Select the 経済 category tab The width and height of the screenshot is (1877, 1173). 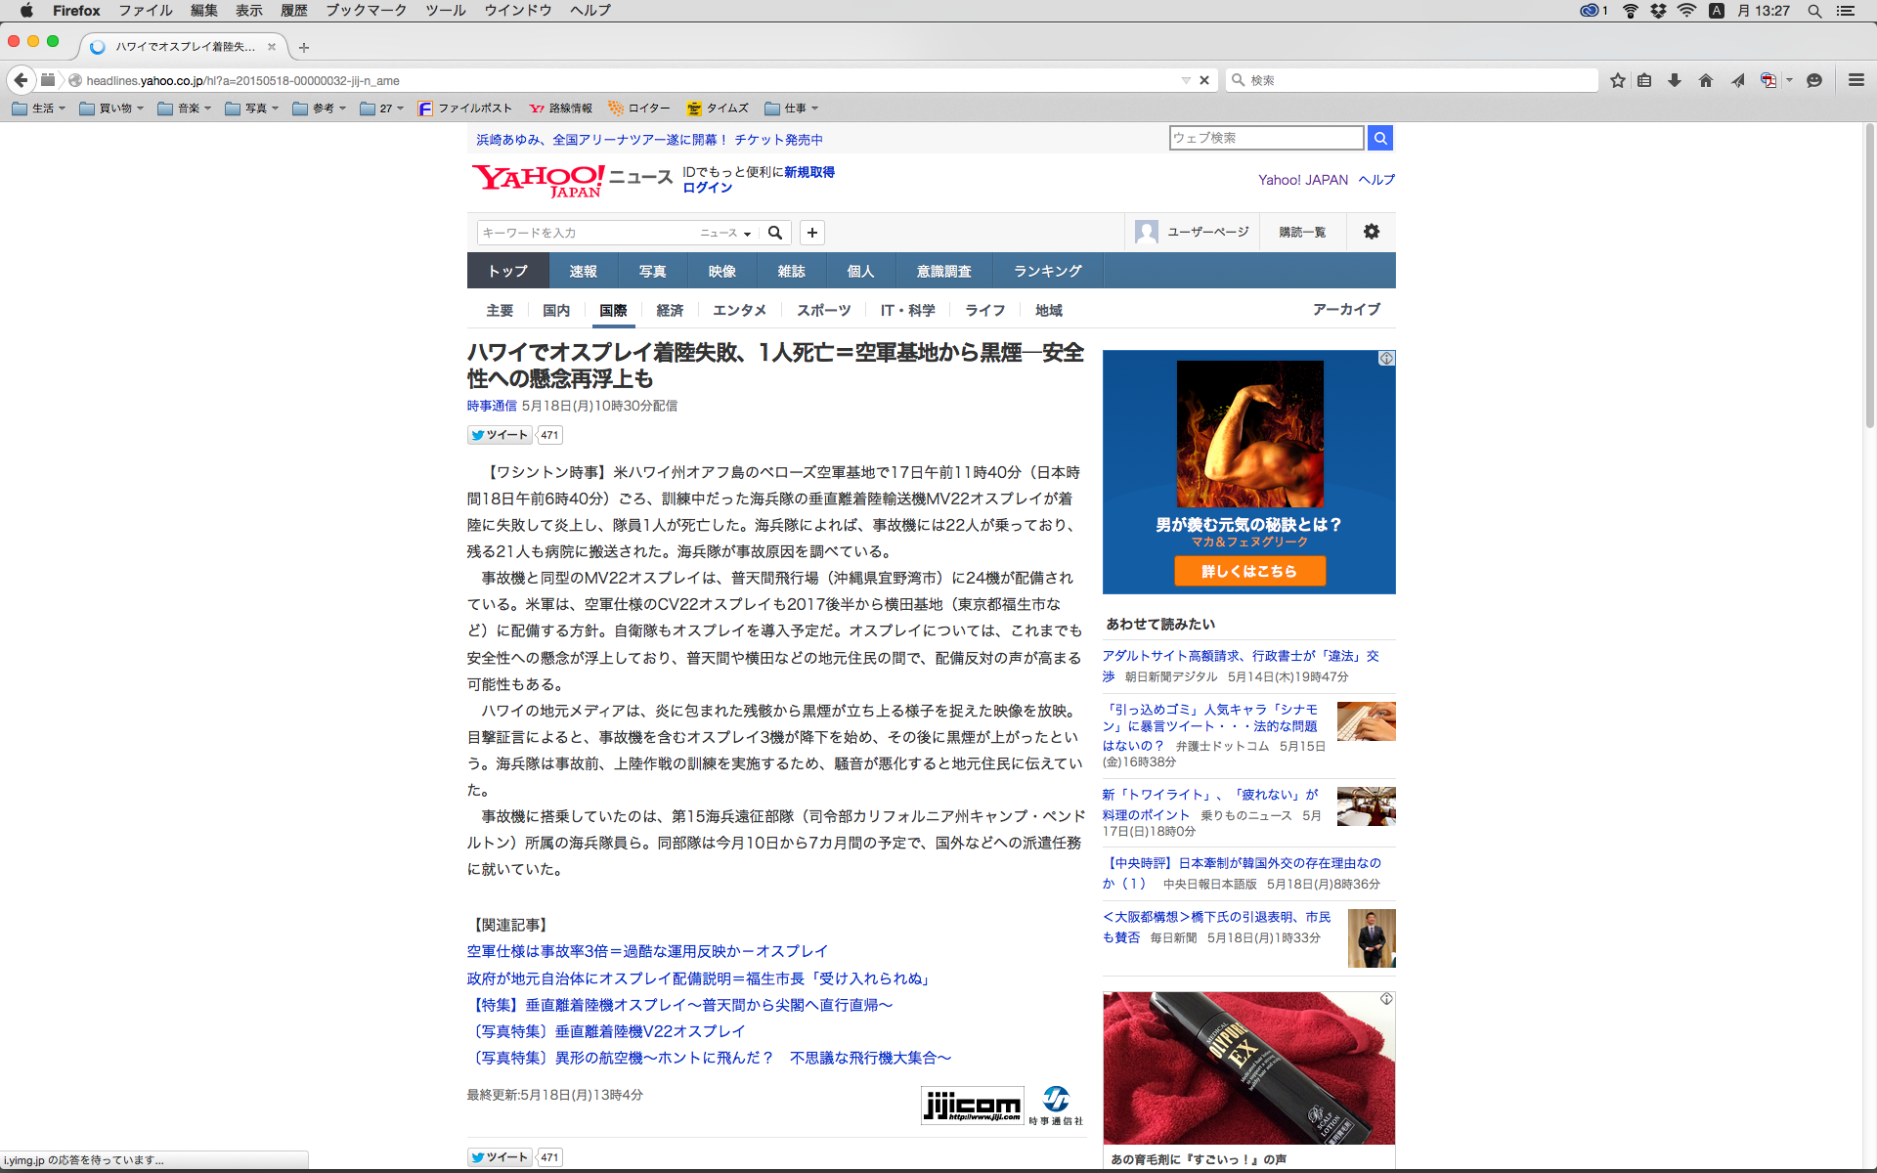click(670, 310)
